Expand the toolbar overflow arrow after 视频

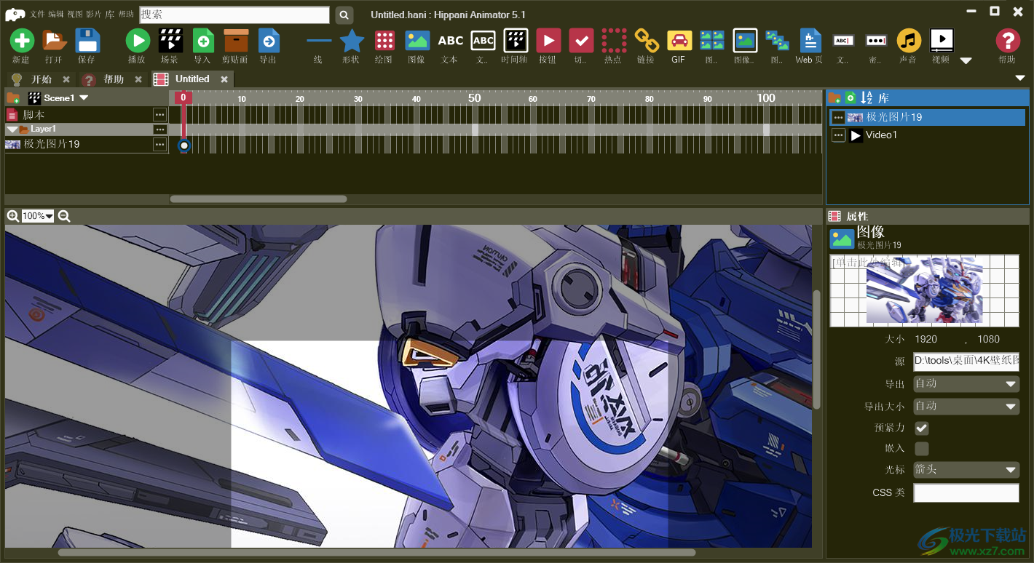tap(966, 60)
